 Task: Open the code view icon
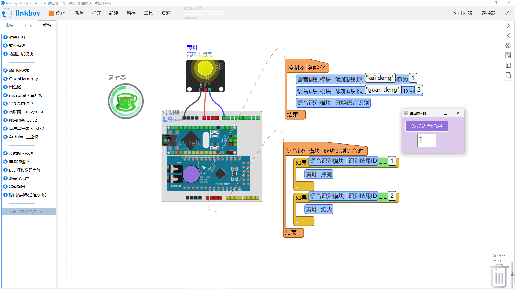pyautogui.click(x=507, y=13)
